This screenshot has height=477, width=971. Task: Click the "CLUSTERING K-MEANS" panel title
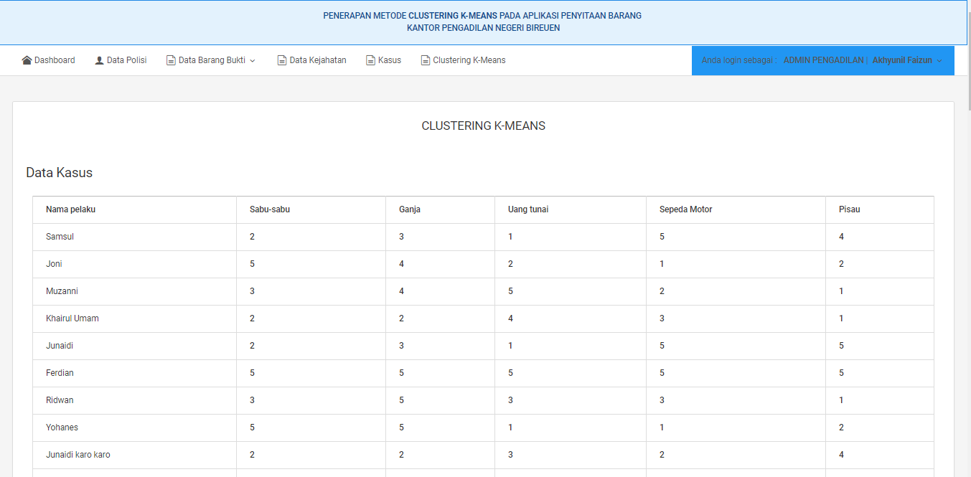pyautogui.click(x=484, y=126)
